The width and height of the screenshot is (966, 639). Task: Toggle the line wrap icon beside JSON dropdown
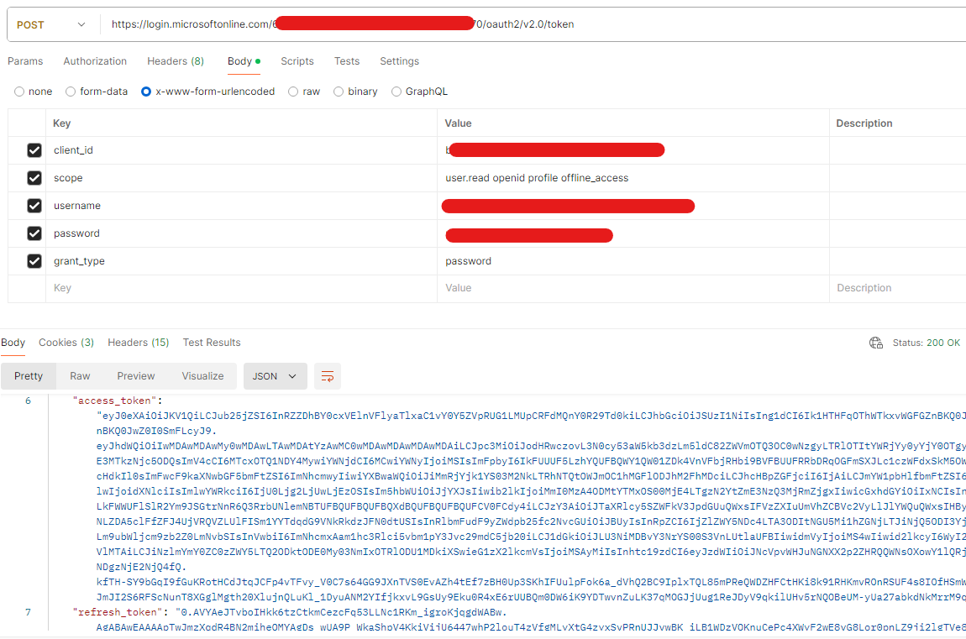tap(327, 376)
